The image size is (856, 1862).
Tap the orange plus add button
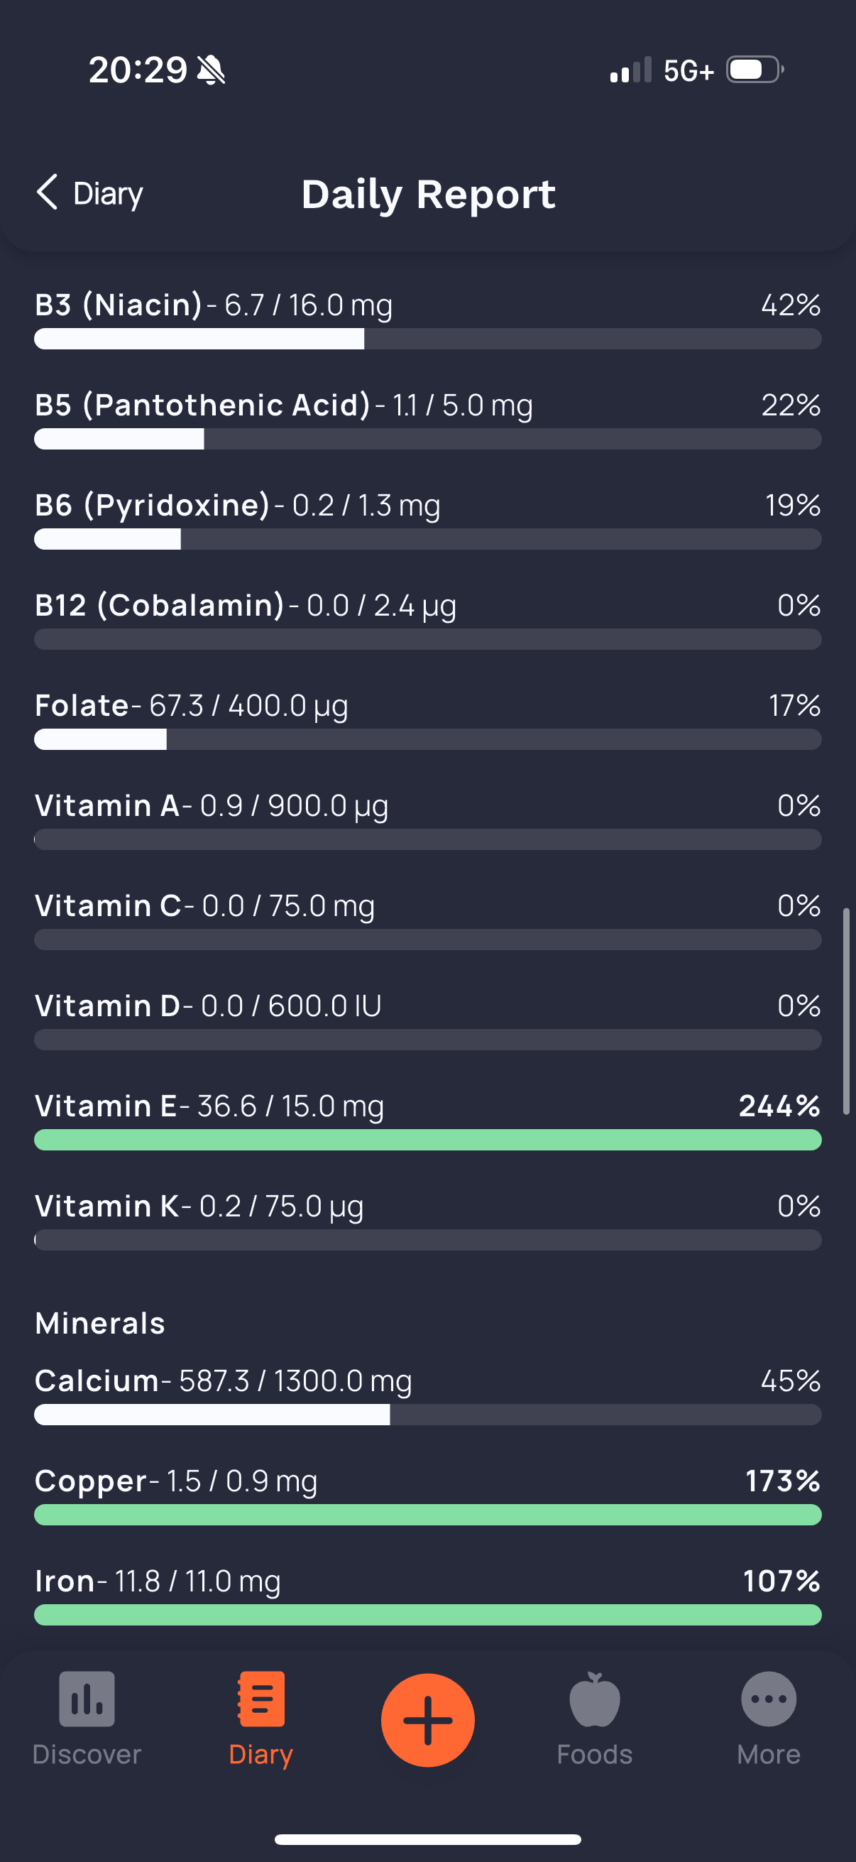click(427, 1719)
